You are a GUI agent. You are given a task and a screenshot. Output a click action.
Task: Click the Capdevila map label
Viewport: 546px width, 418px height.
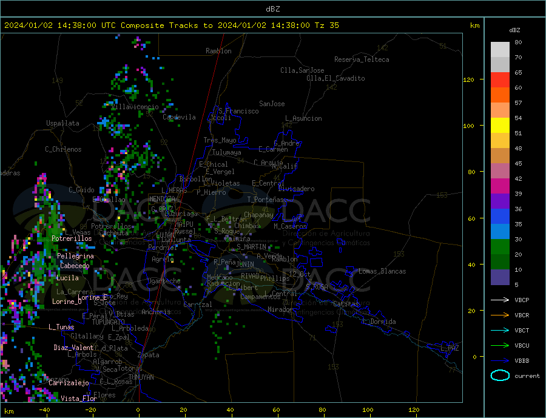[x=180, y=117]
